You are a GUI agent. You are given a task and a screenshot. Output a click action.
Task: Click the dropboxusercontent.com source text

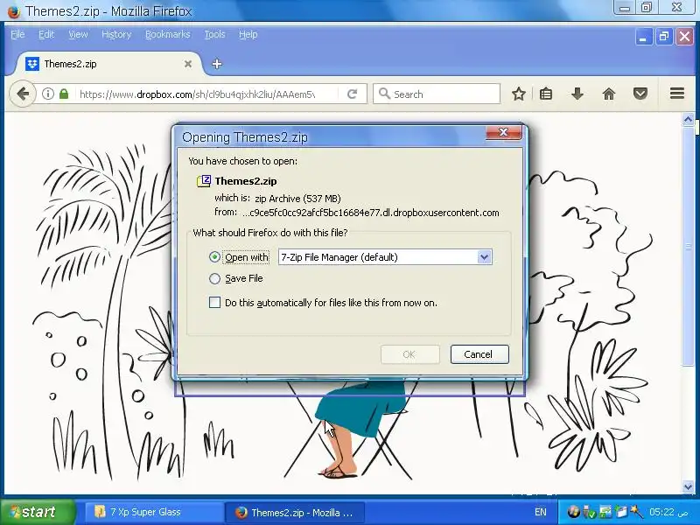(x=370, y=213)
